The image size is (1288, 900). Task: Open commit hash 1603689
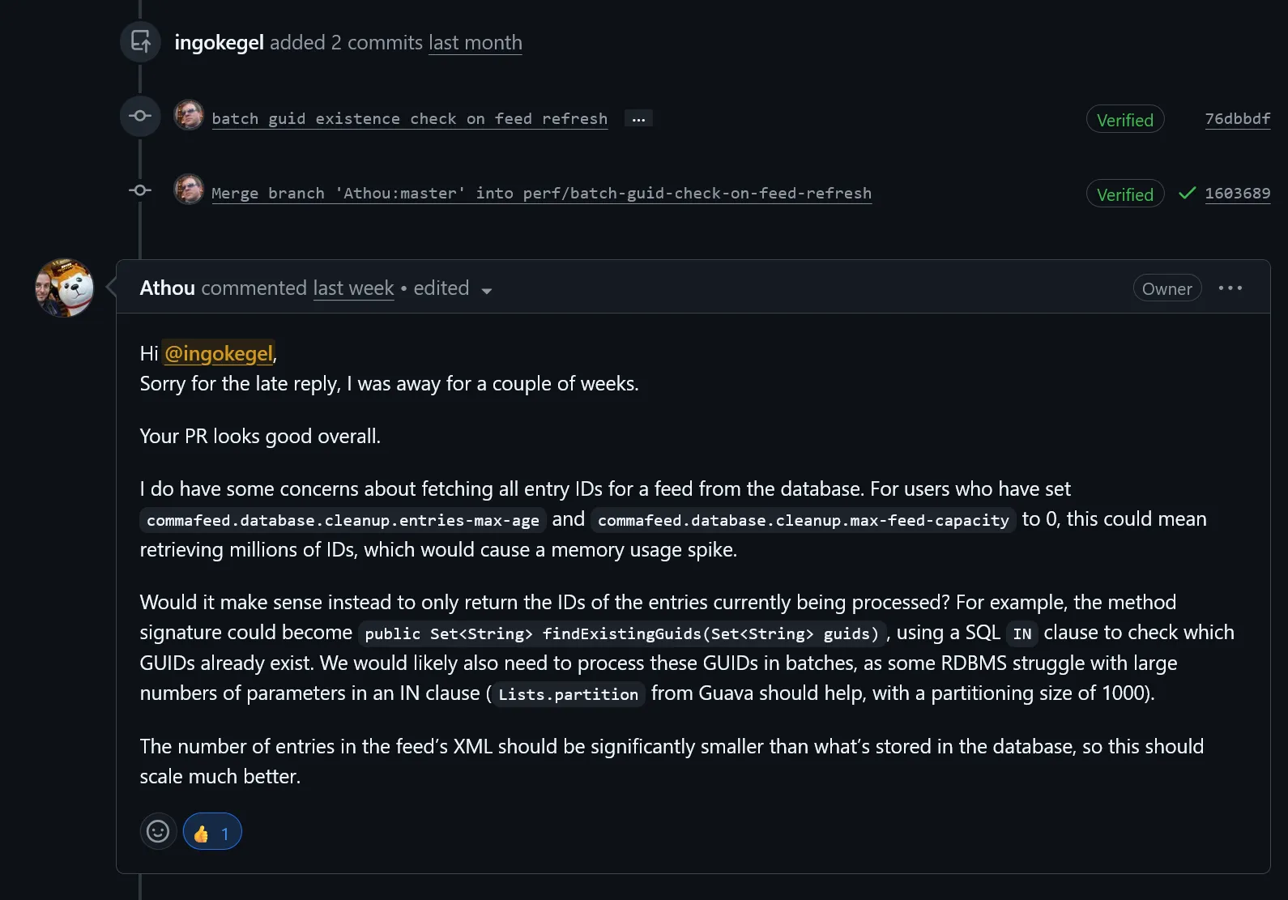pos(1237,194)
